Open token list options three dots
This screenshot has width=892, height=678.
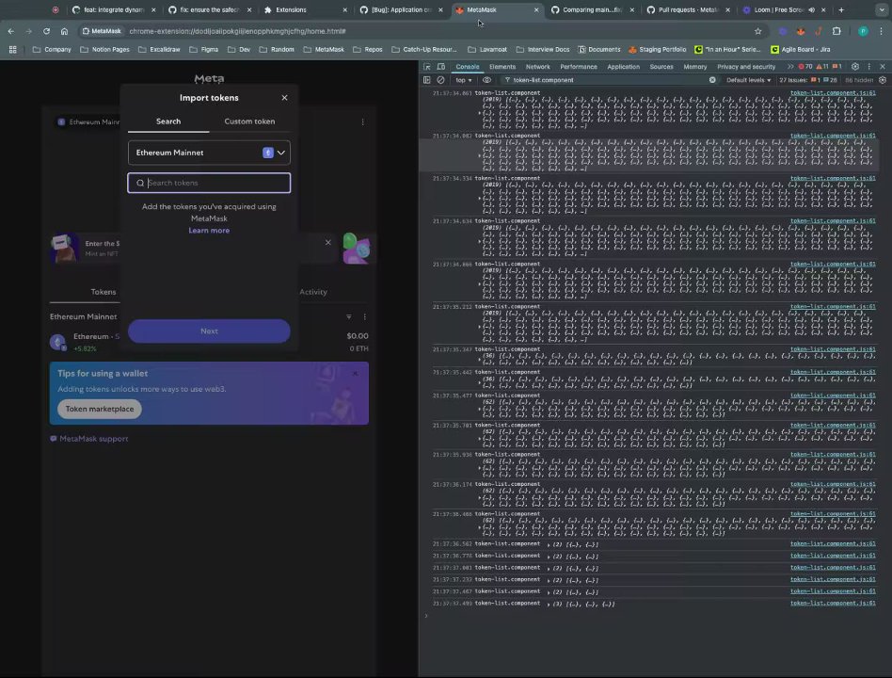click(x=365, y=316)
